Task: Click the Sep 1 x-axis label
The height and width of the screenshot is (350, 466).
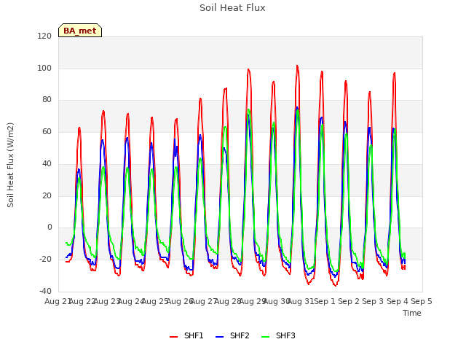Action: [x=325, y=301]
